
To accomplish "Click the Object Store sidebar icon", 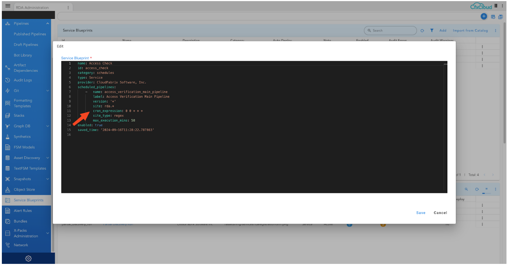I will pyautogui.click(x=7, y=190).
